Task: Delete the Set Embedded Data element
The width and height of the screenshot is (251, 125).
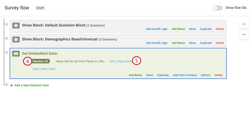Action: (219, 75)
